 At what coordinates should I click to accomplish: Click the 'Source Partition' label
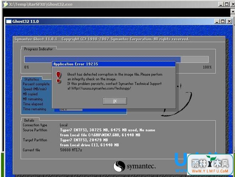[x=35, y=130]
